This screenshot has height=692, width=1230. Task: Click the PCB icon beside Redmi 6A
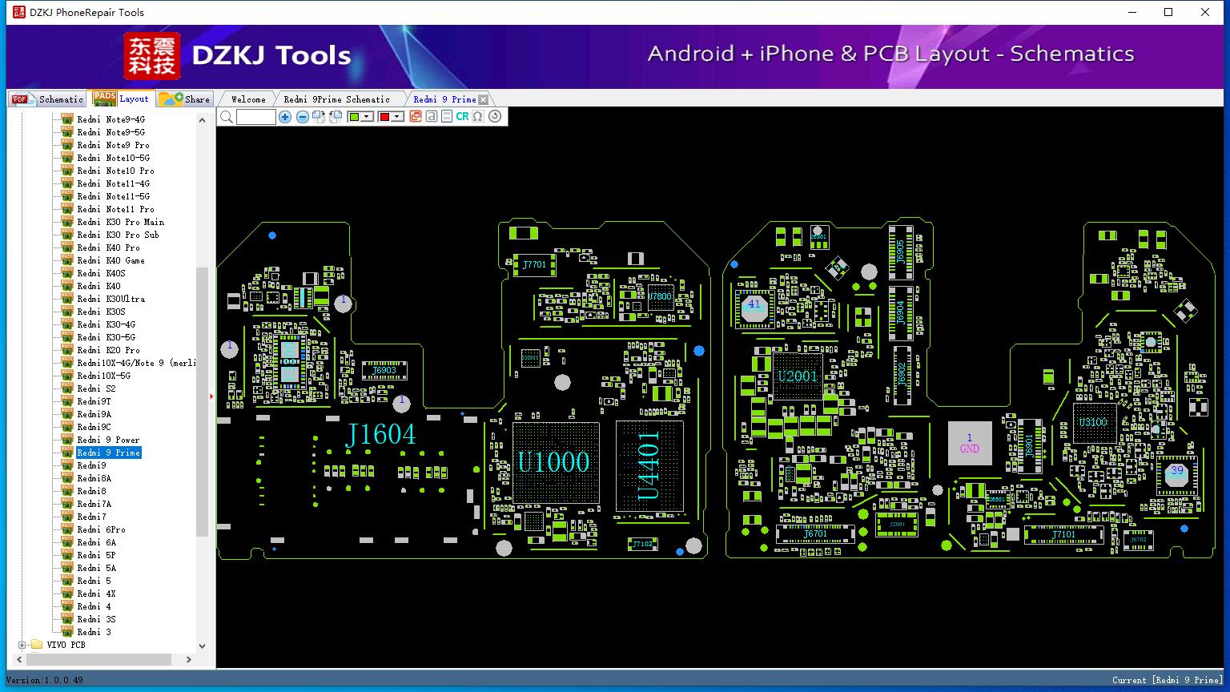tap(67, 542)
